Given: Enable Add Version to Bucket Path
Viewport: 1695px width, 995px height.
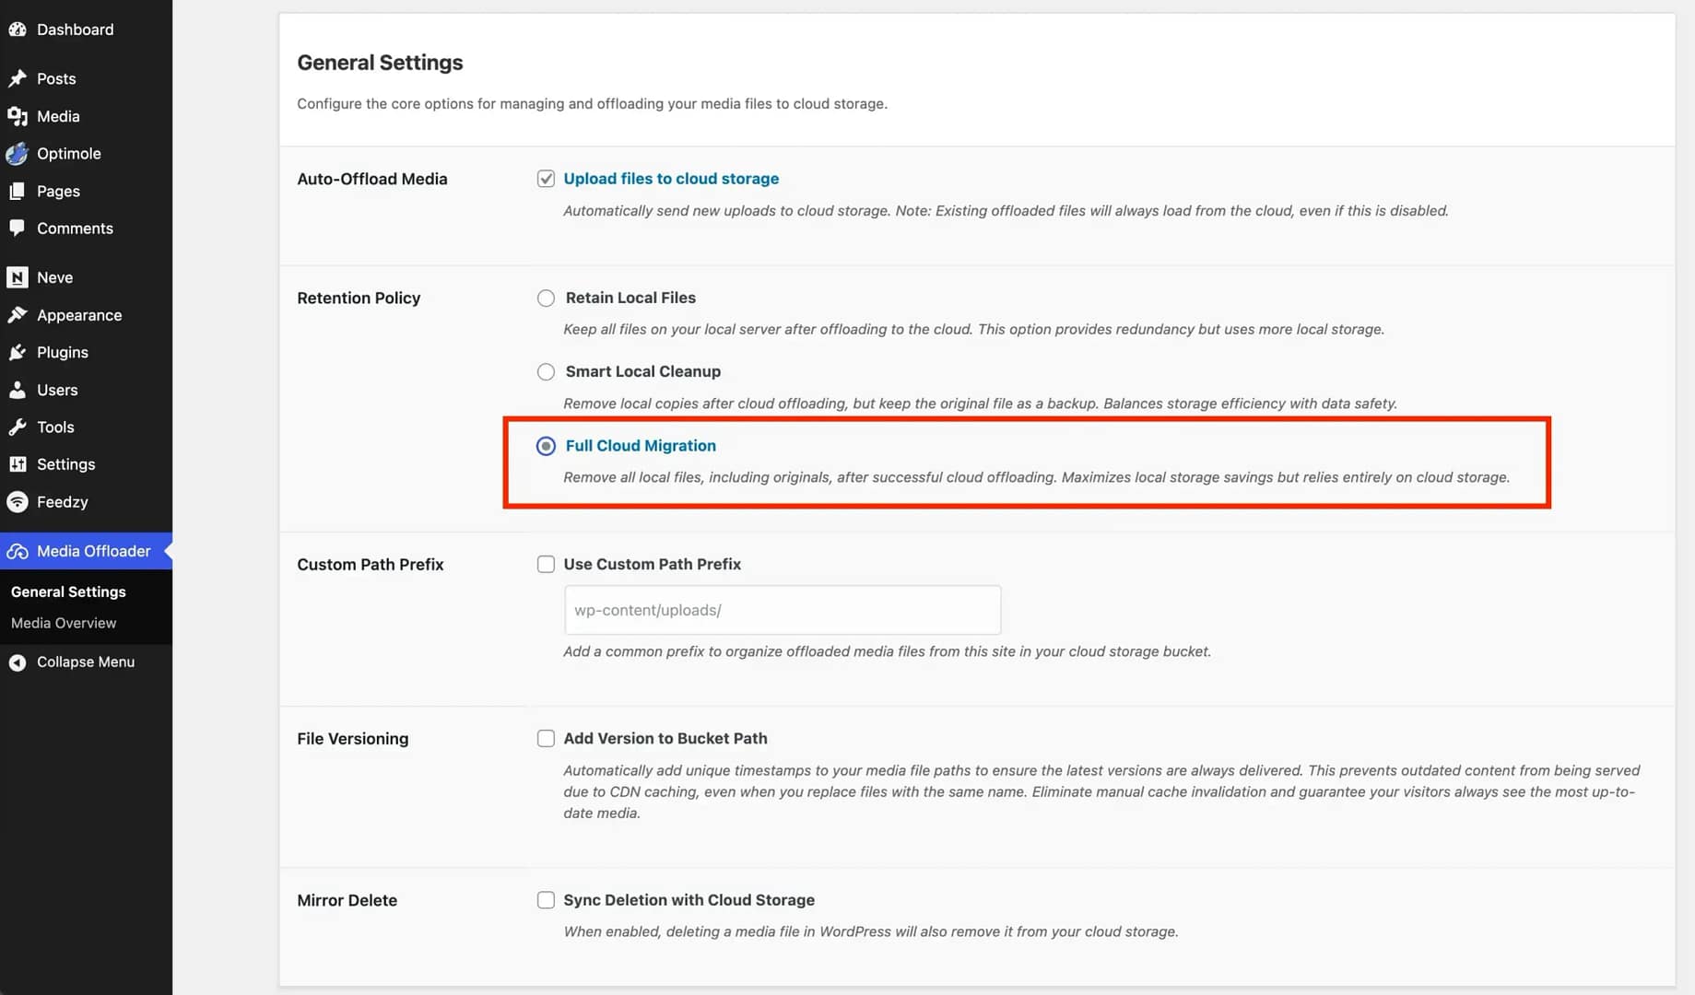Looking at the screenshot, I should (x=546, y=739).
